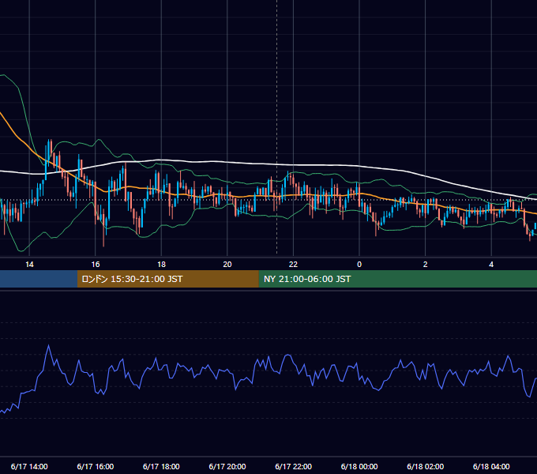Screen dimensions: 537x474
Task: Click the 16 hour label on price chart axis
Action: [x=96, y=265]
